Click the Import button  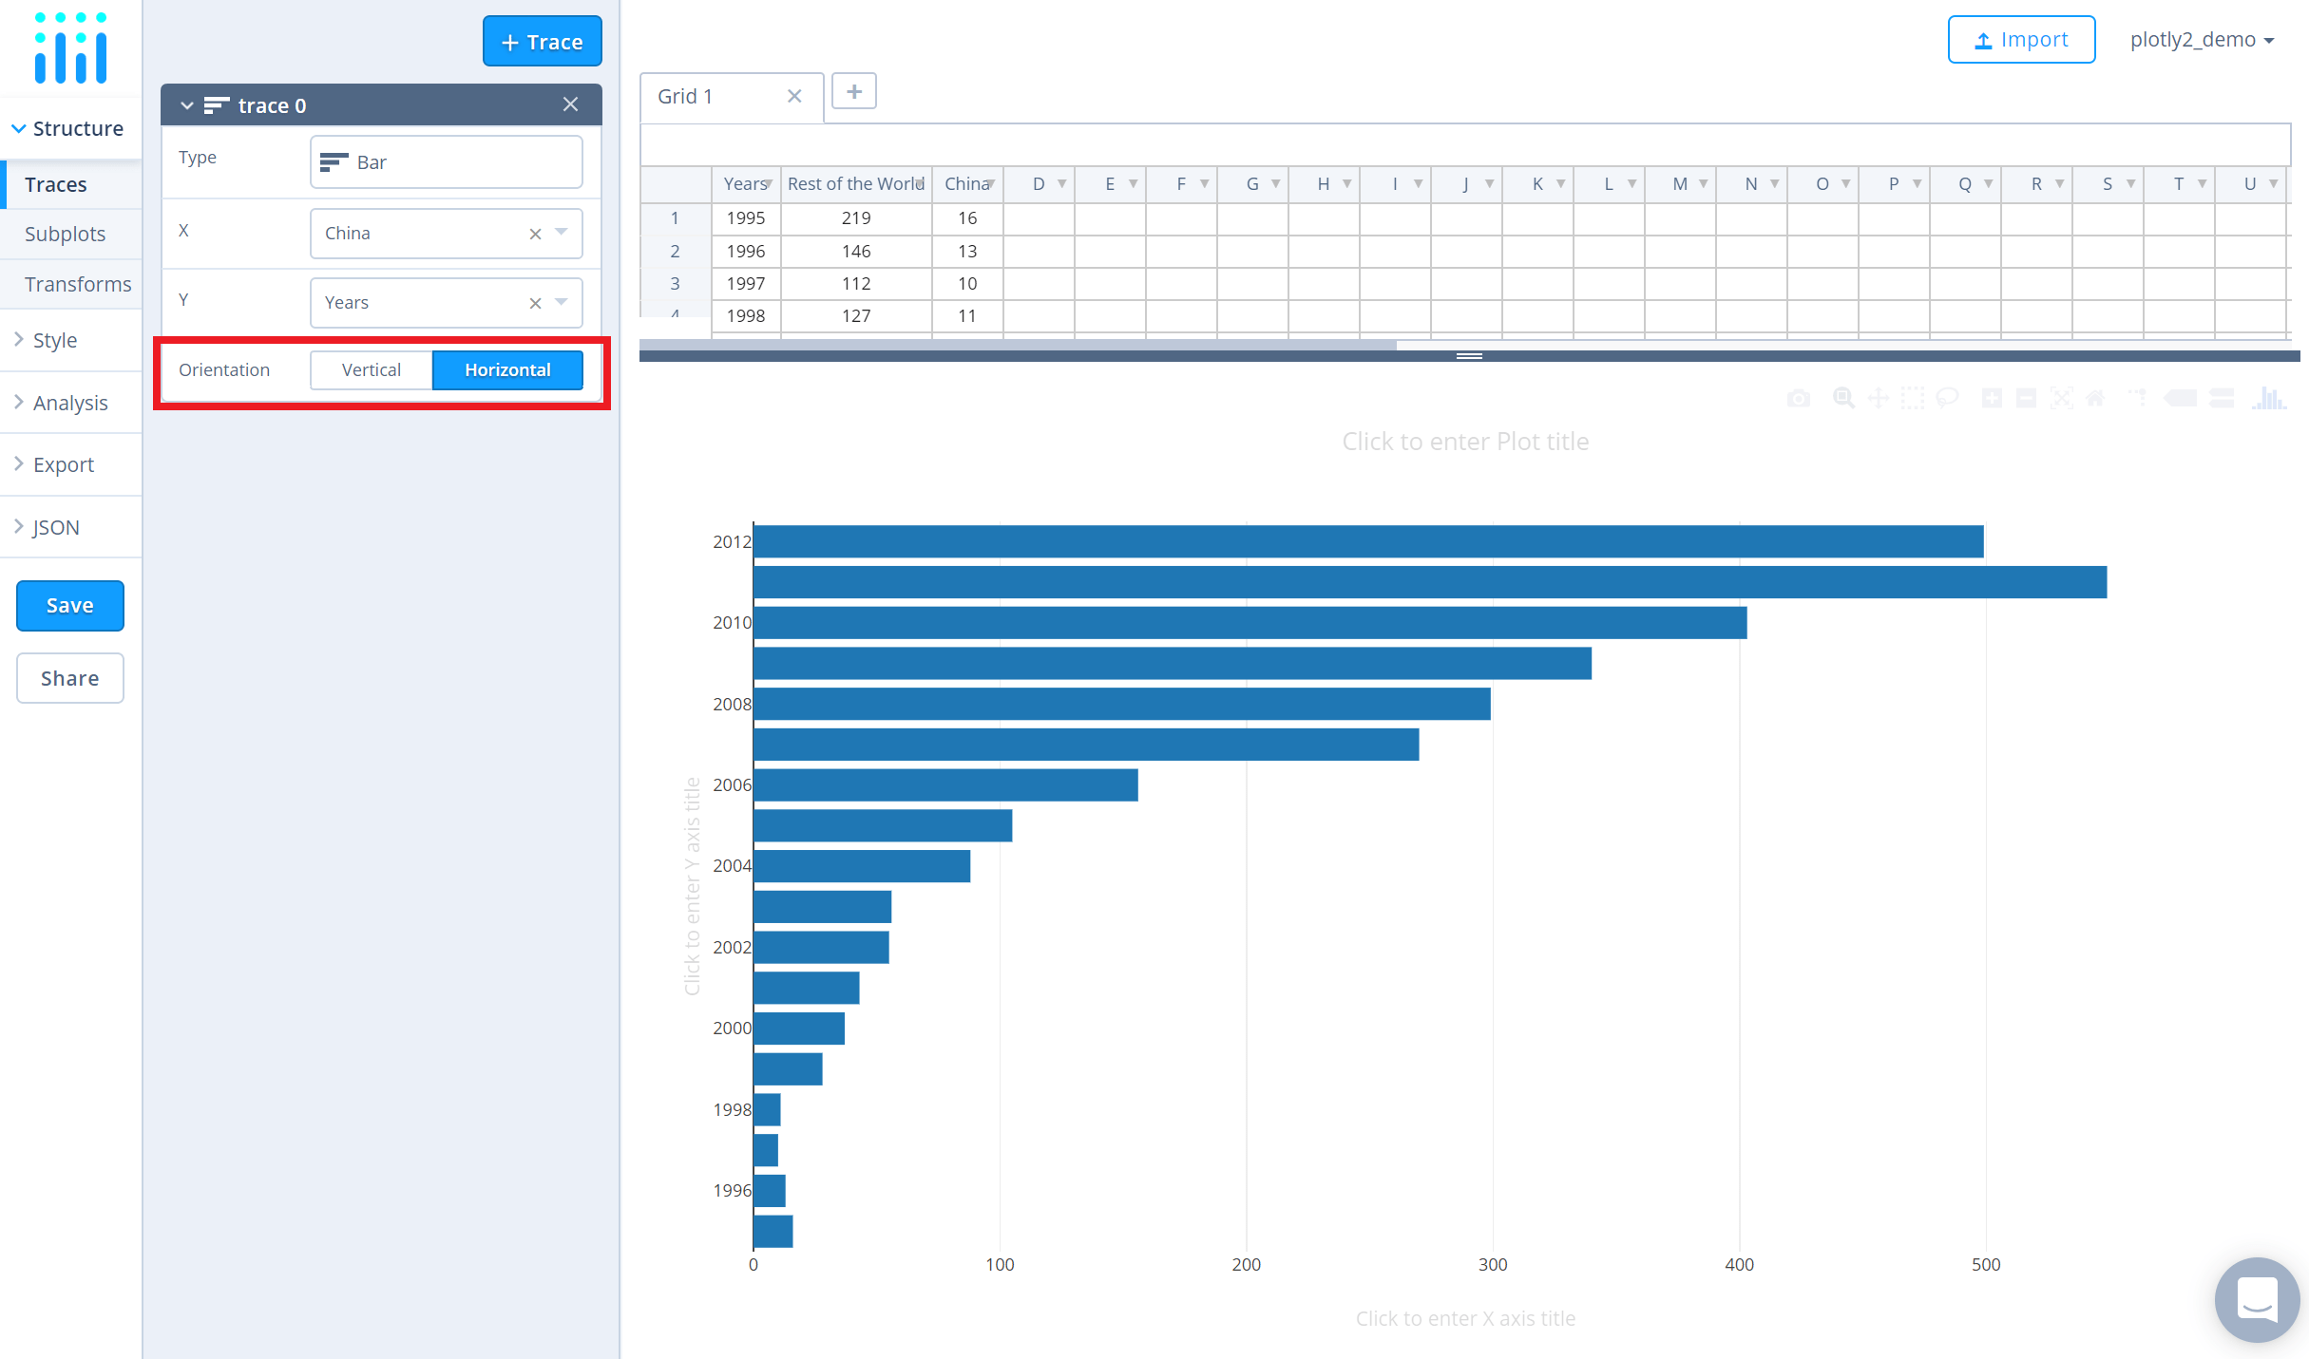pyautogui.click(x=2021, y=40)
